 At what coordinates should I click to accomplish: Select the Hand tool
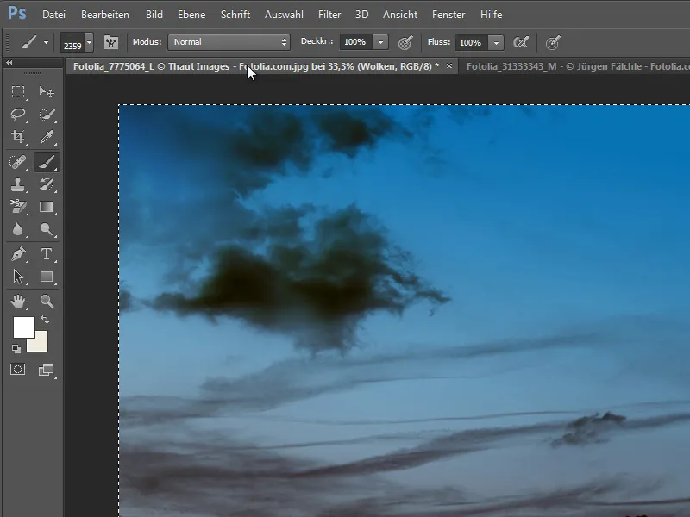coord(18,302)
